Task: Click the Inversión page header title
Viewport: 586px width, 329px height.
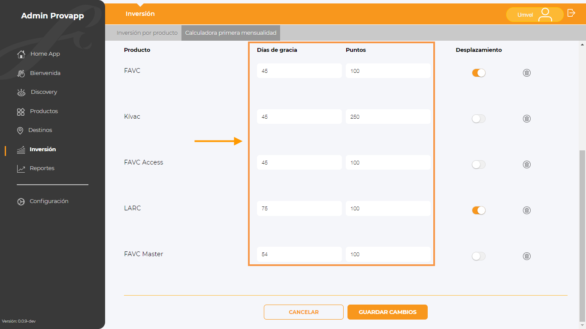Action: tap(140, 14)
